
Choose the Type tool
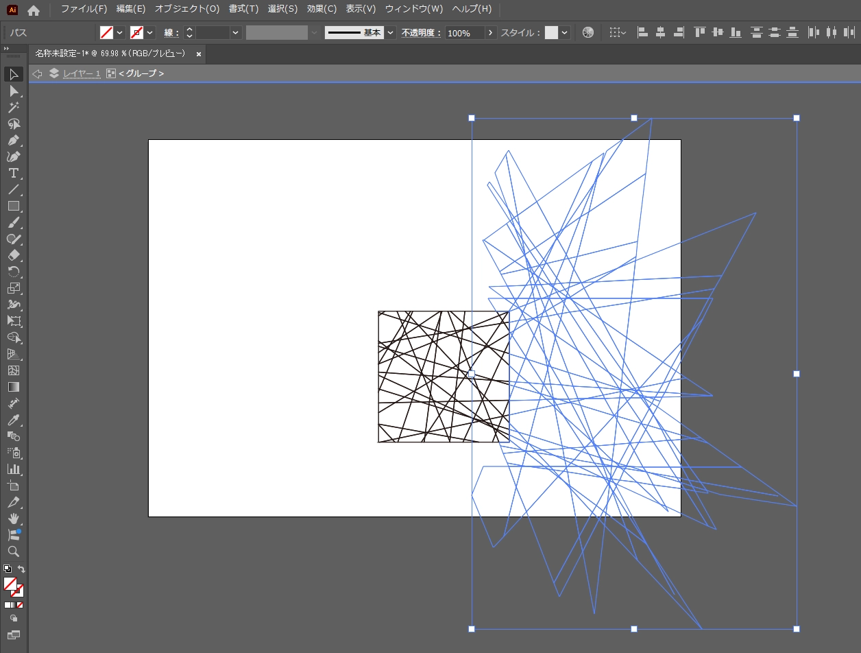[x=13, y=173]
